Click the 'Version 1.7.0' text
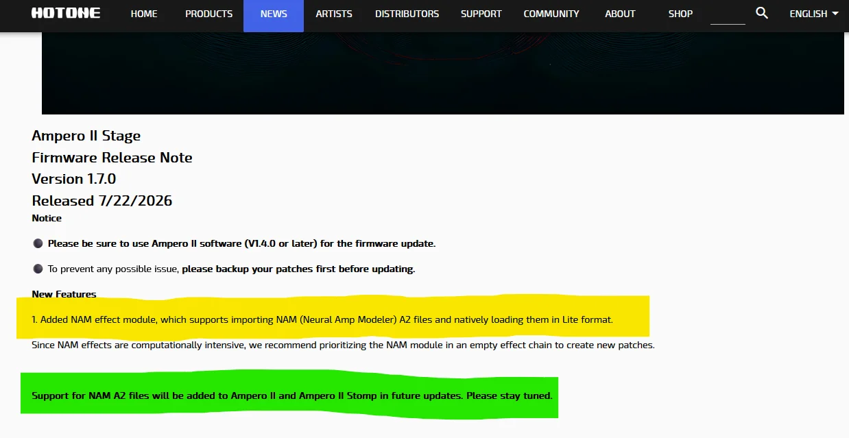 pyautogui.click(x=74, y=179)
